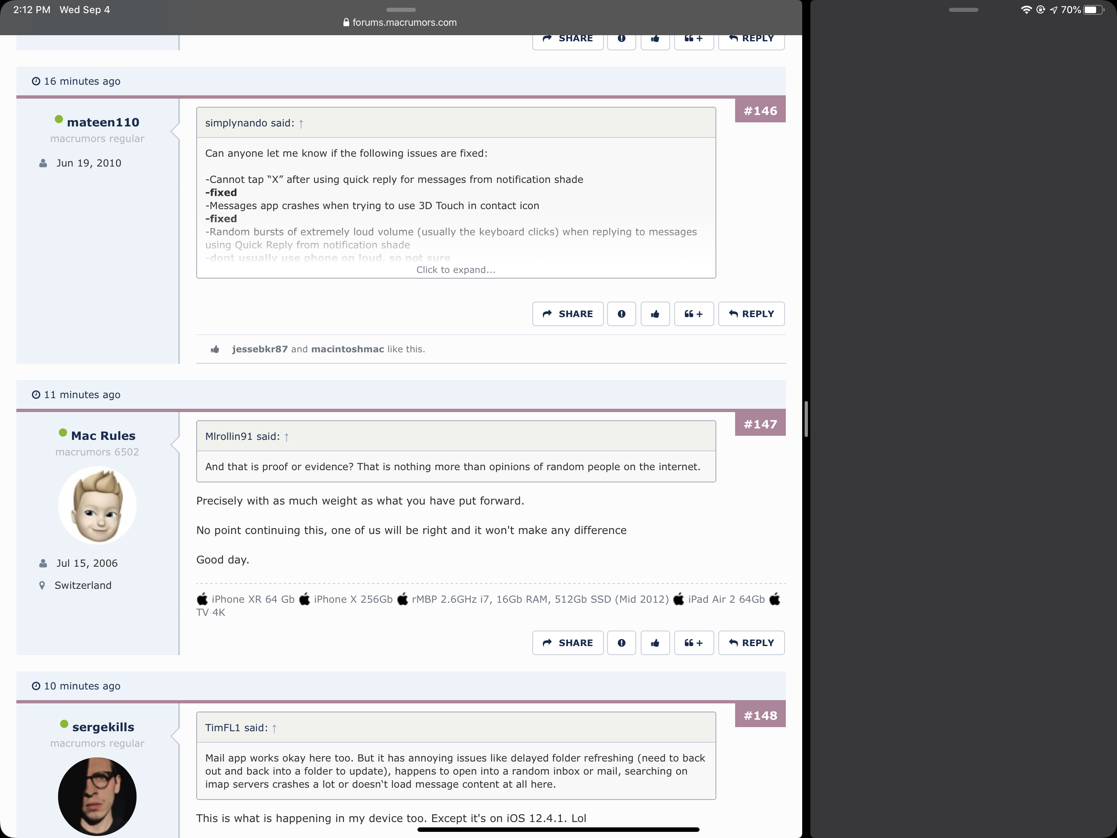This screenshot has width=1117, height=838.
Task: Open Mac Rules' Memoji avatar
Action: pyautogui.click(x=97, y=505)
